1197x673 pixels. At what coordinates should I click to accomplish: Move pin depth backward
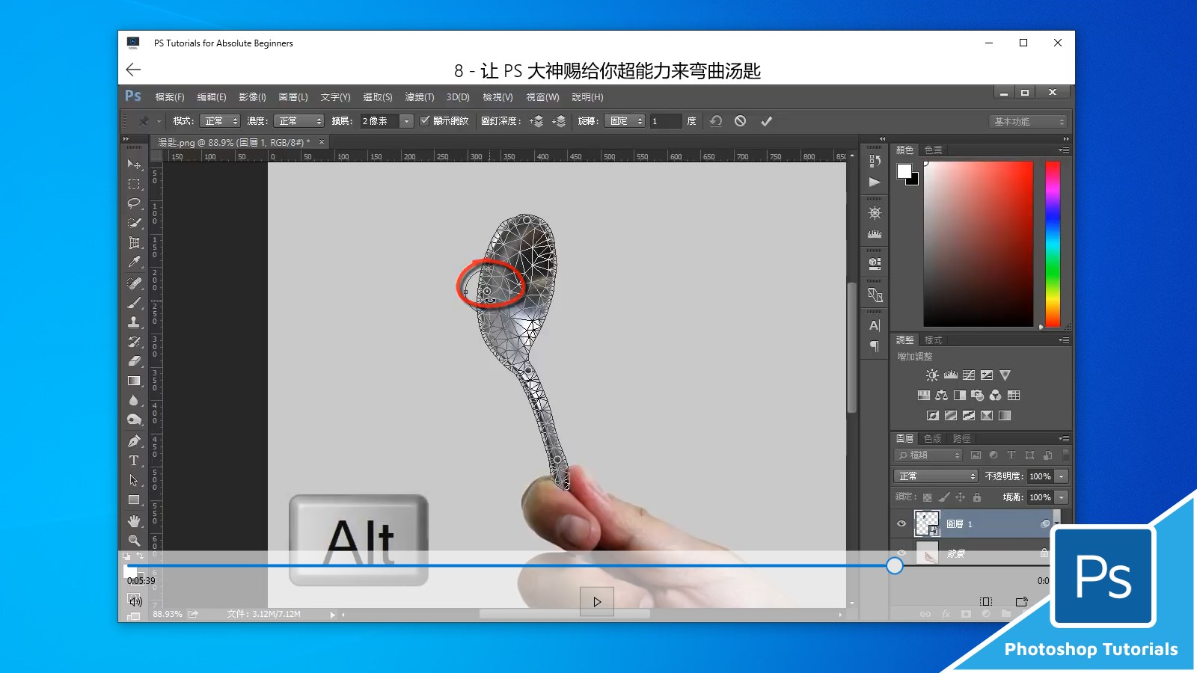click(559, 121)
